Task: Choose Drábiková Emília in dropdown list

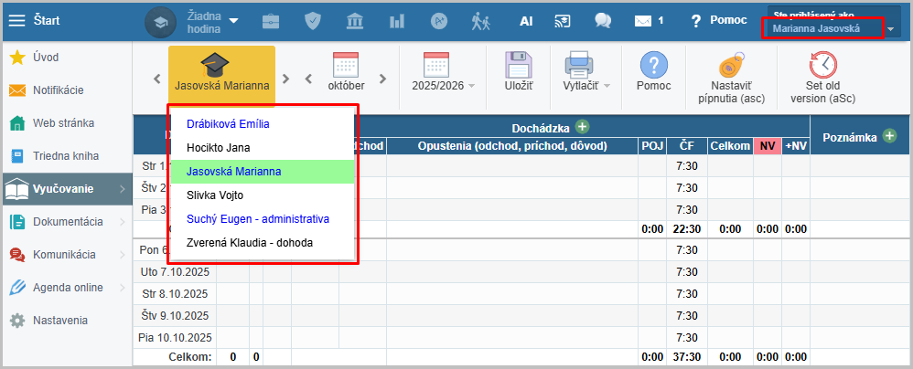Action: (x=228, y=123)
